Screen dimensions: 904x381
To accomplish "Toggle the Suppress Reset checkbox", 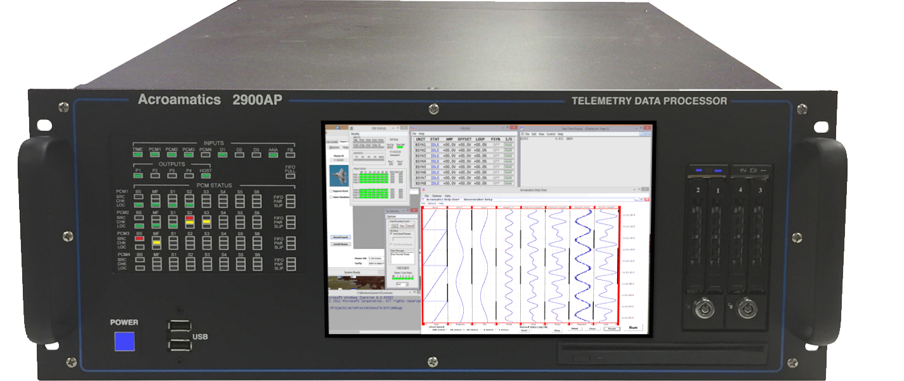I will click(x=331, y=190).
